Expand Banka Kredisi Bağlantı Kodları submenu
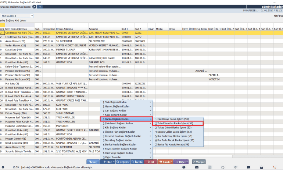 click(126, 144)
